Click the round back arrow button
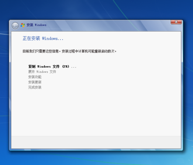The image size is (193, 165). 15,26
